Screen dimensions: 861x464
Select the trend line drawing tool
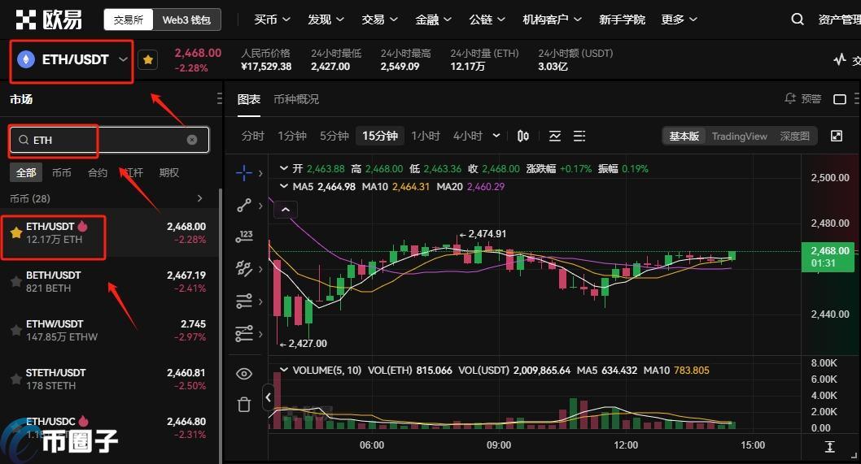point(244,205)
